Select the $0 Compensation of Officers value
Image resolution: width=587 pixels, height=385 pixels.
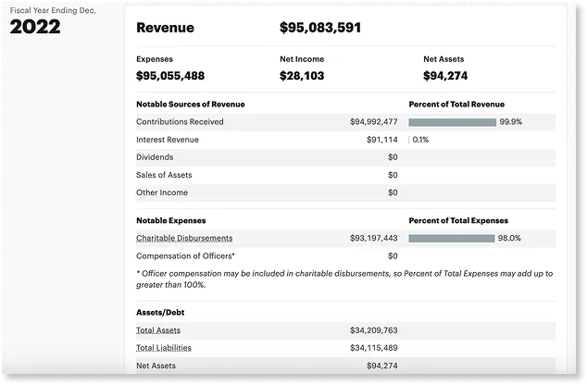point(393,256)
